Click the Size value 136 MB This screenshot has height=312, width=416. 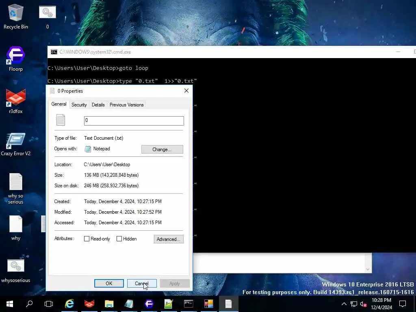111,175
